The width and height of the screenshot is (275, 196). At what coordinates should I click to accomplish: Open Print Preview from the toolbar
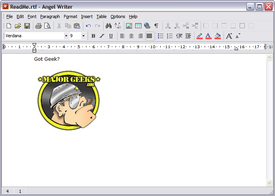pyautogui.click(x=48, y=26)
